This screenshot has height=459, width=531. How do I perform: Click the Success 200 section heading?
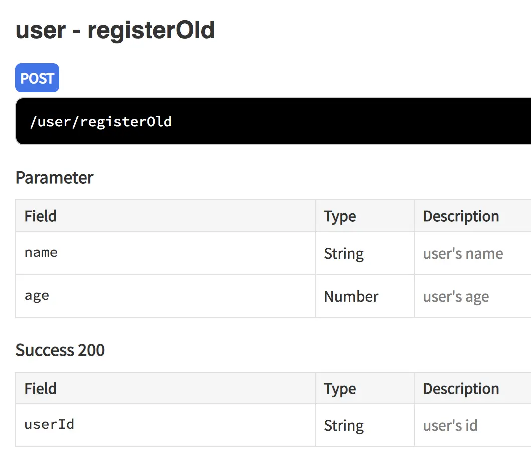pos(60,350)
